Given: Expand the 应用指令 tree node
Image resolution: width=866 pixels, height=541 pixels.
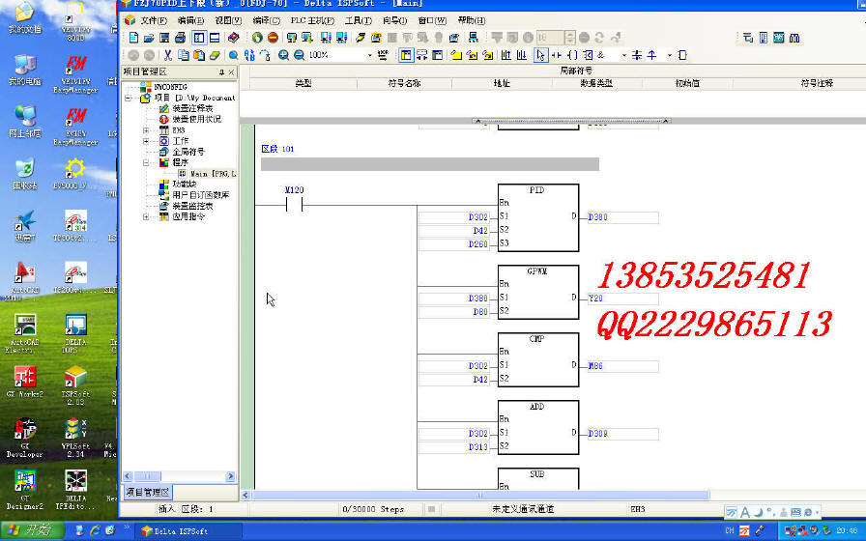Looking at the screenshot, I should click(x=148, y=216).
